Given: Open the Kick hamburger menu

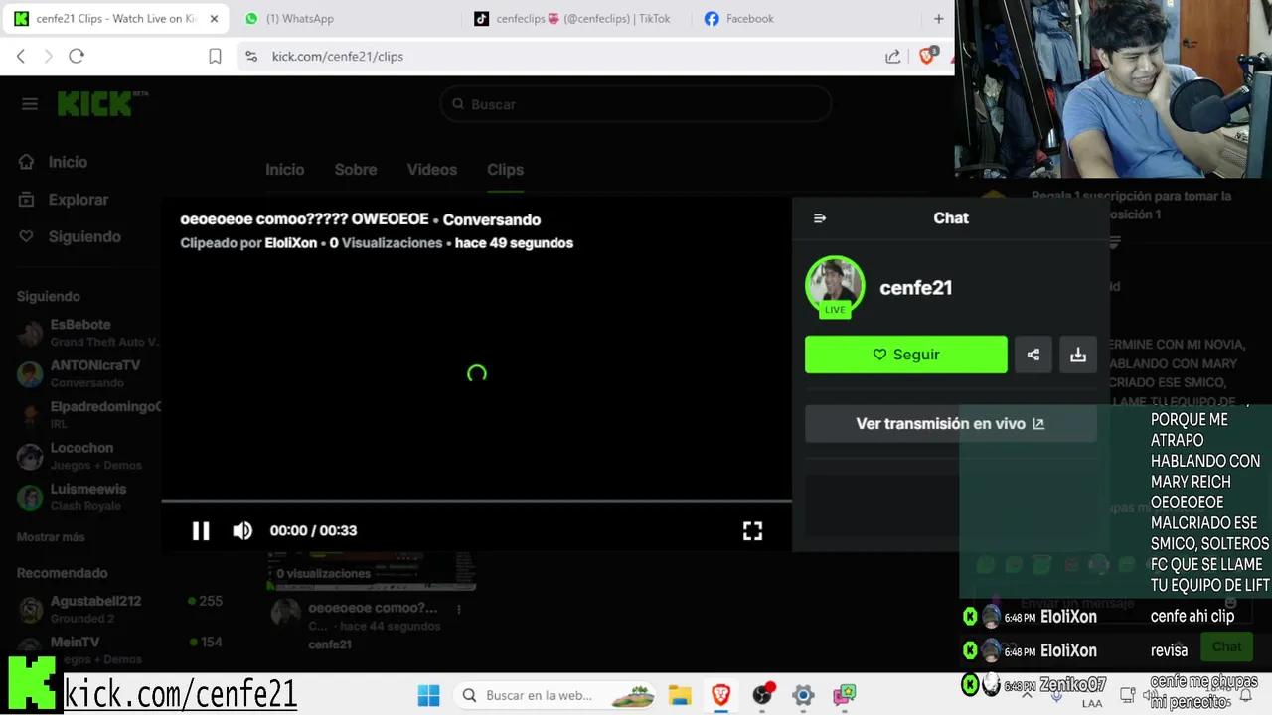Looking at the screenshot, I should tap(30, 104).
